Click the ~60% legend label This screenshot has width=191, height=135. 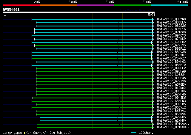(110, 2)
